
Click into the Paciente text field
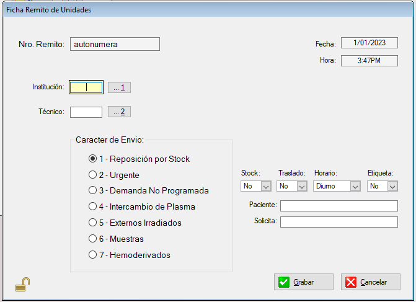click(x=339, y=206)
